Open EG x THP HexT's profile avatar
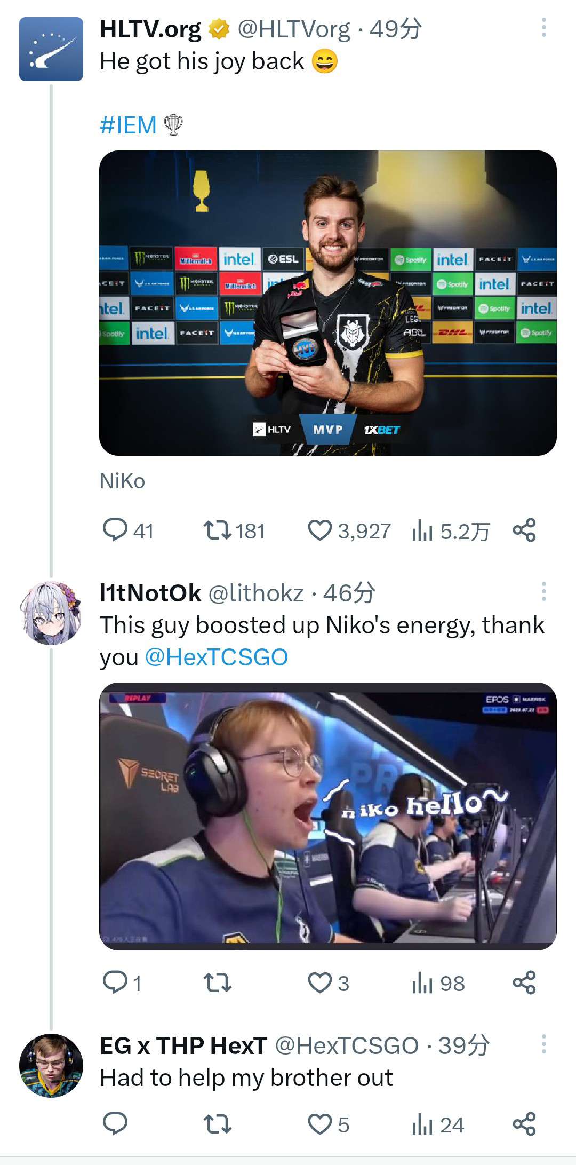576x1165 pixels. [x=51, y=1066]
